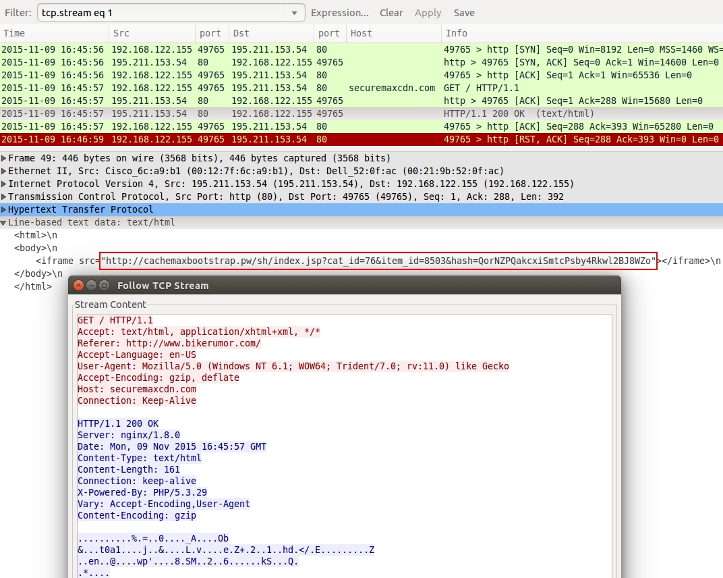The height and width of the screenshot is (578, 723).
Task: Select the iframe src line in packet details
Action: (378, 261)
